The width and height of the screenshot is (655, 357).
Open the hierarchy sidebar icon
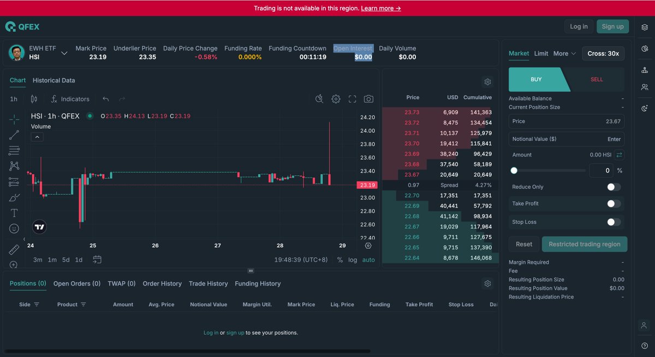coord(645,70)
